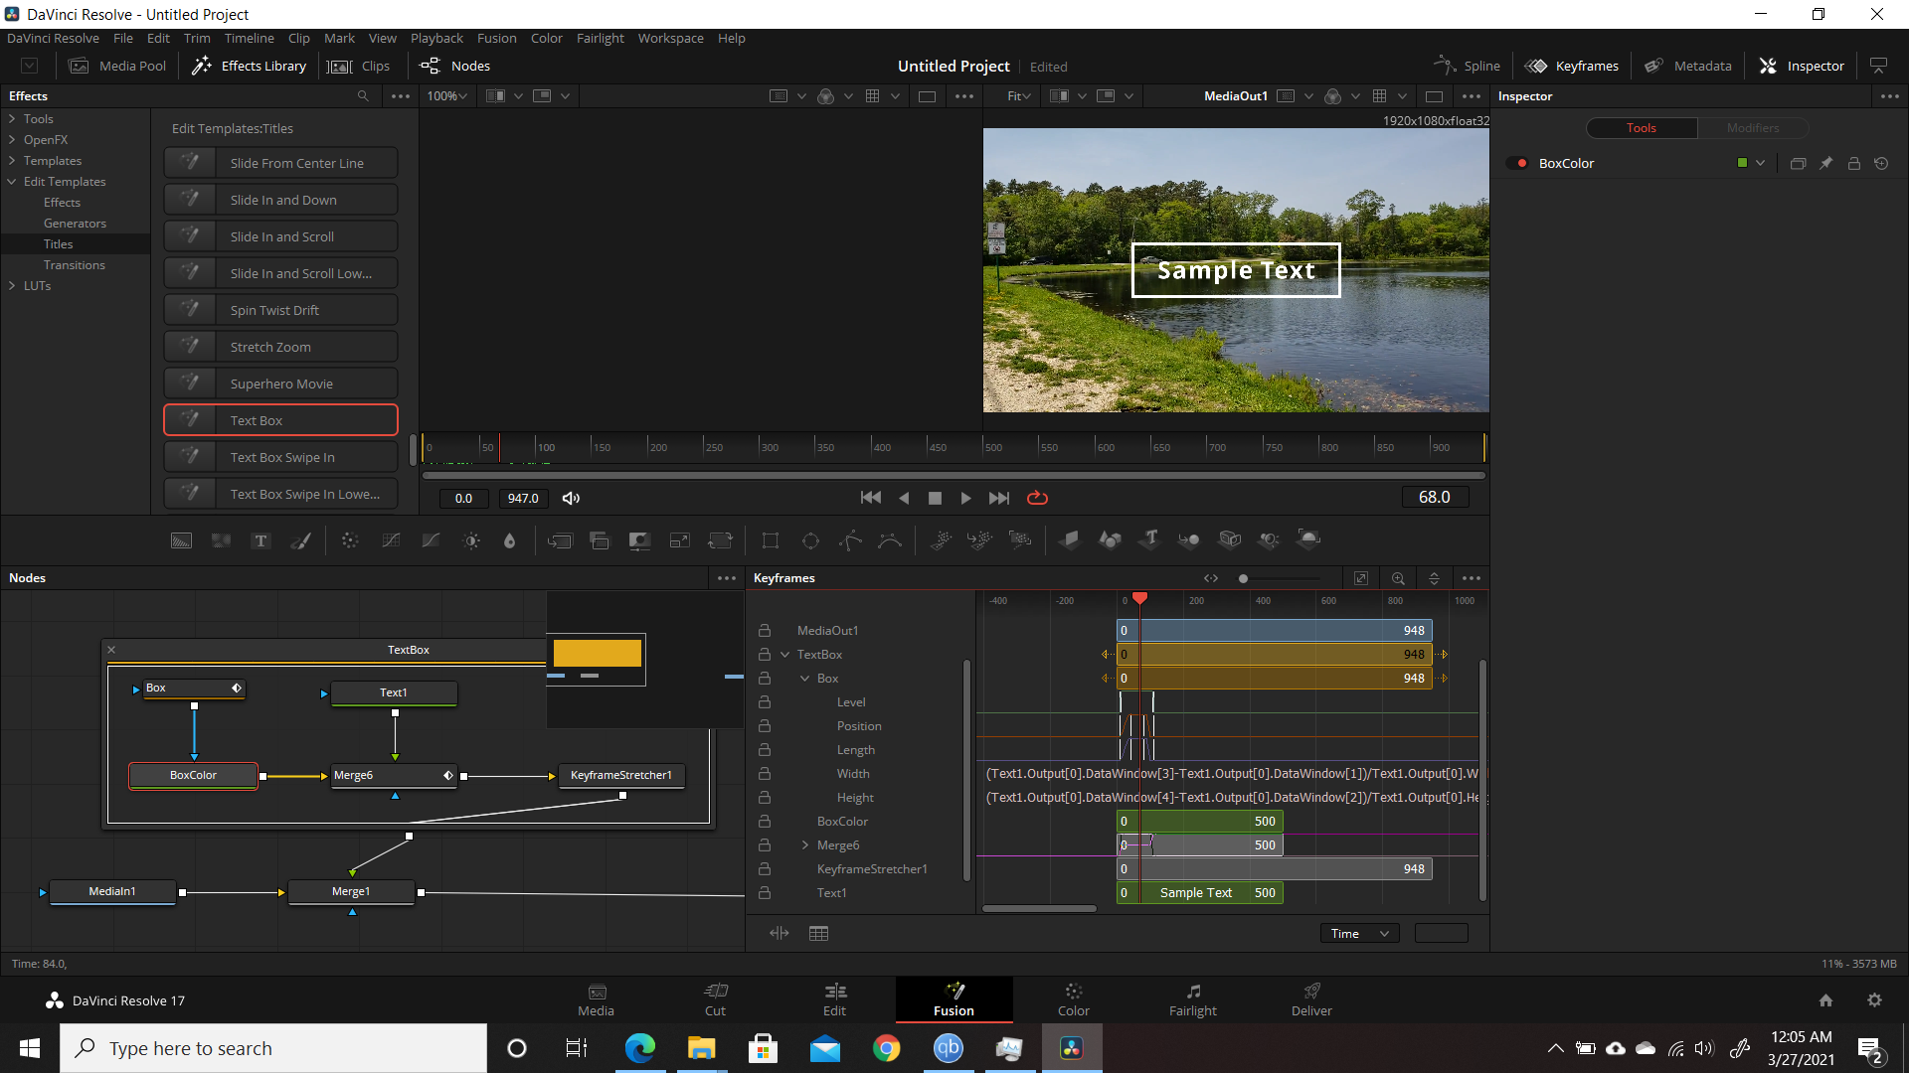This screenshot has width=1909, height=1073.
Task: Open the Spline panel
Action: coord(1468,66)
